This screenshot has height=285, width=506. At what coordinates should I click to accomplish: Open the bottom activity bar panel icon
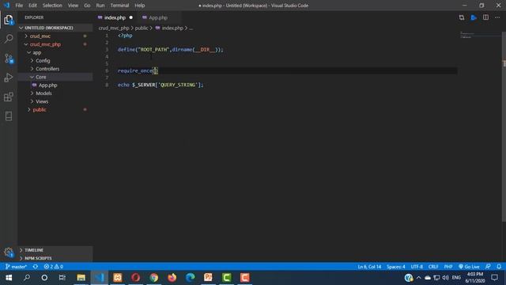click(9, 116)
